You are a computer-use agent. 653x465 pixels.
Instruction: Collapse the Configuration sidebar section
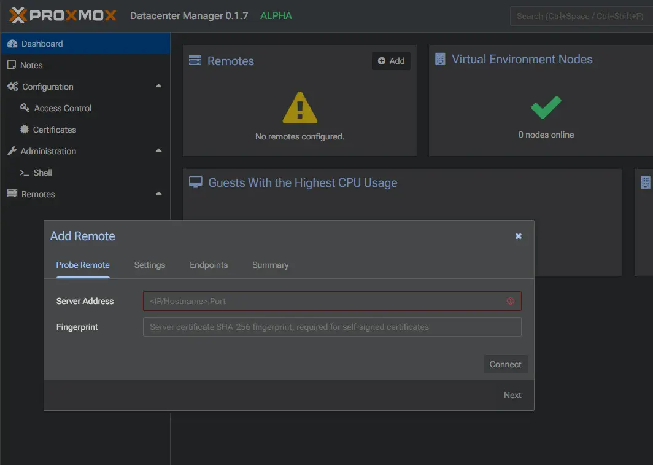pyautogui.click(x=158, y=86)
